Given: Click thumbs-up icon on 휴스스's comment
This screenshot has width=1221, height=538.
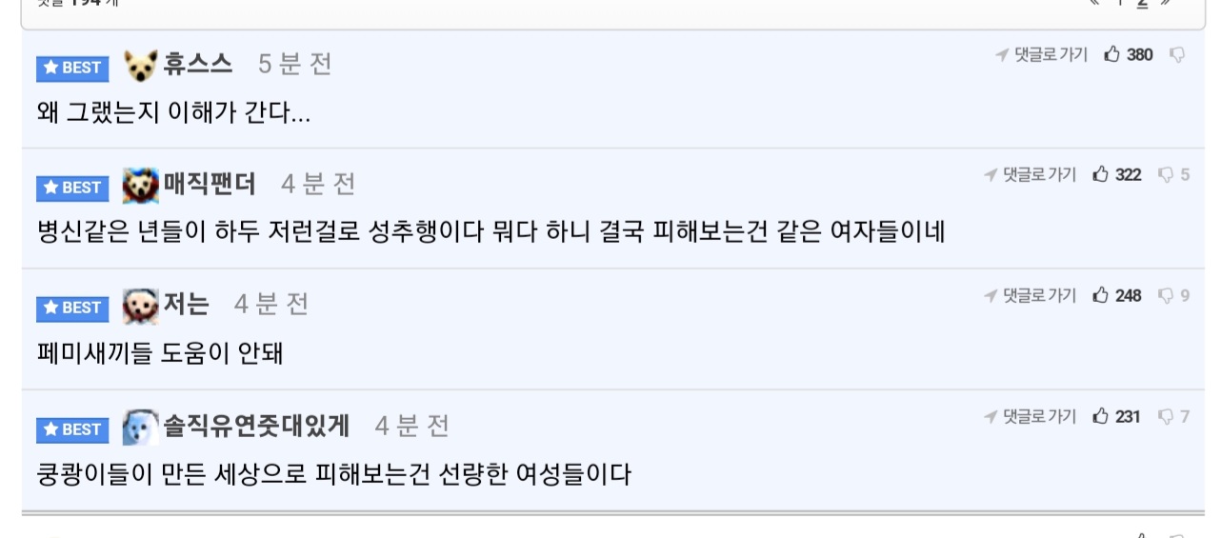Looking at the screenshot, I should point(1111,54).
